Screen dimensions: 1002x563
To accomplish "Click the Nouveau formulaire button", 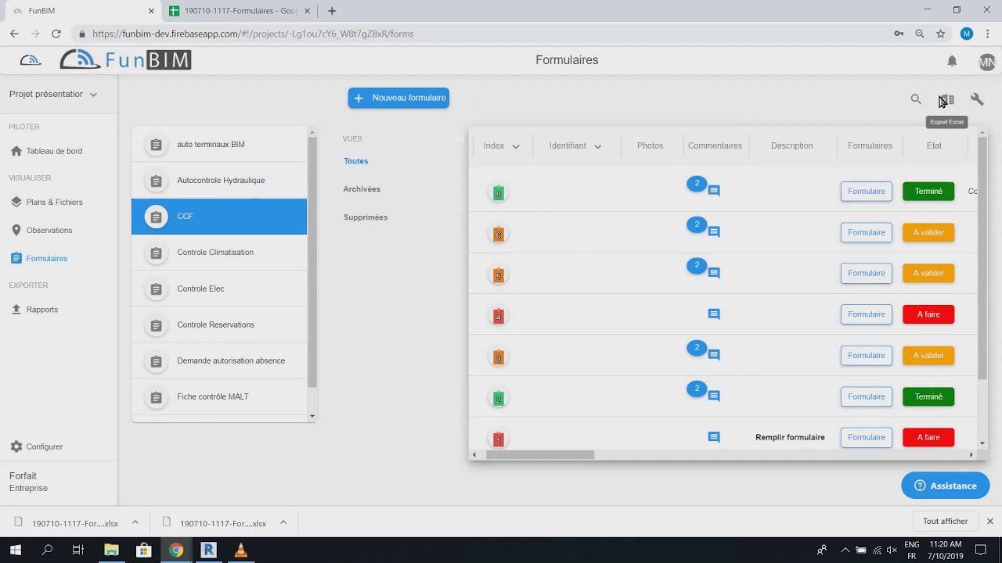I will point(398,98).
